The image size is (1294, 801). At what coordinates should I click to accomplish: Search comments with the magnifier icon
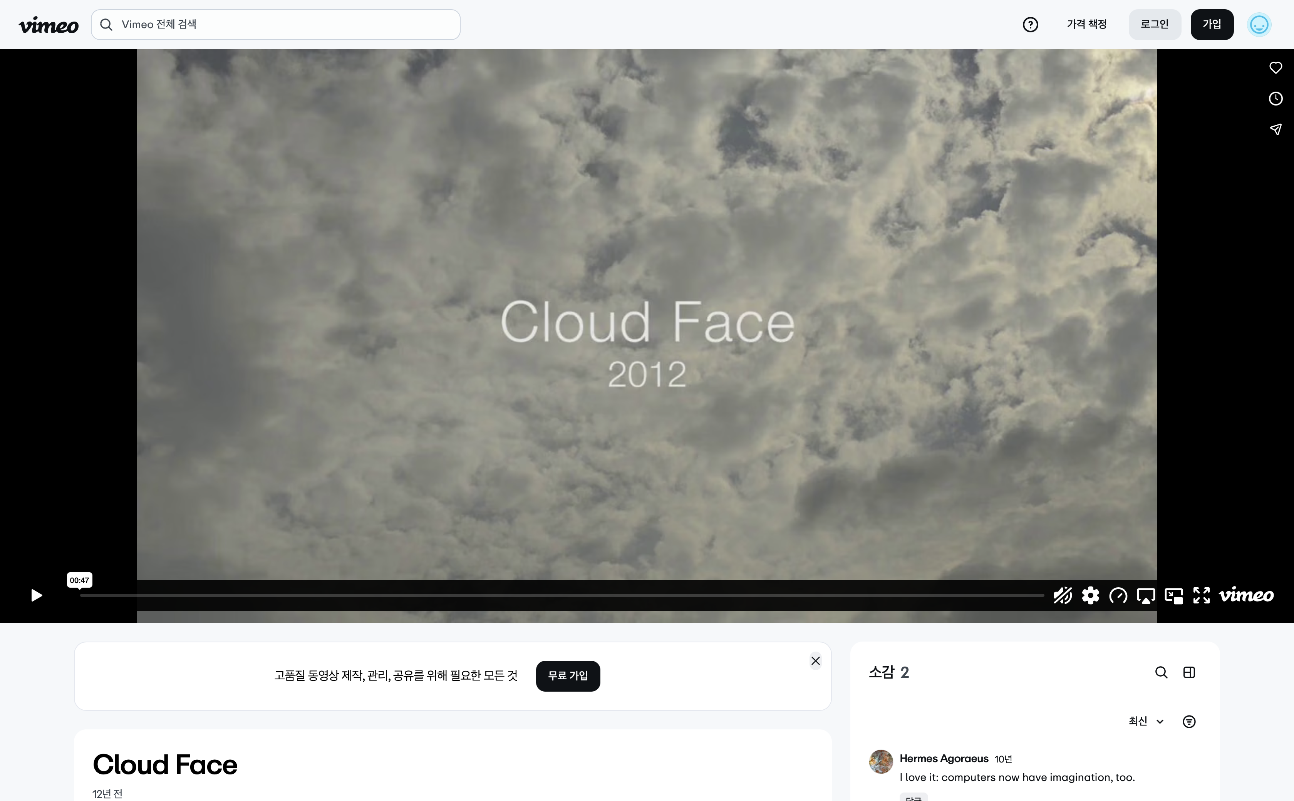click(x=1161, y=672)
